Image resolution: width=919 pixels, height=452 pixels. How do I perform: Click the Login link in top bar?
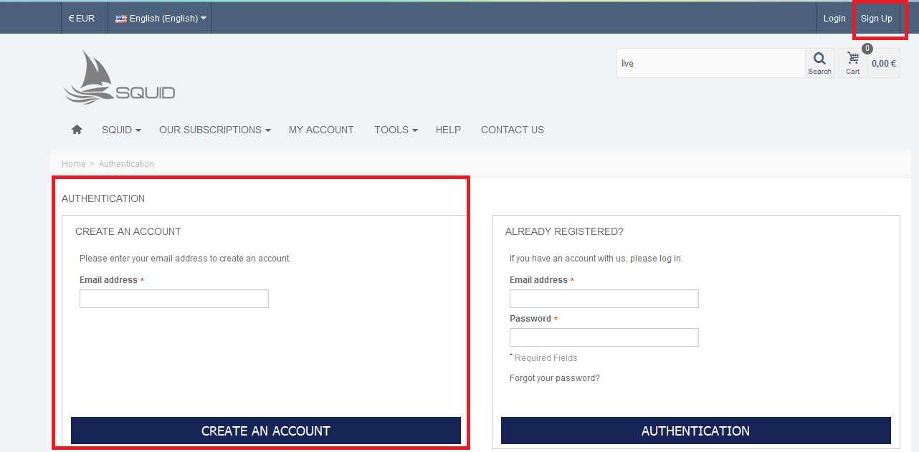pyautogui.click(x=834, y=19)
